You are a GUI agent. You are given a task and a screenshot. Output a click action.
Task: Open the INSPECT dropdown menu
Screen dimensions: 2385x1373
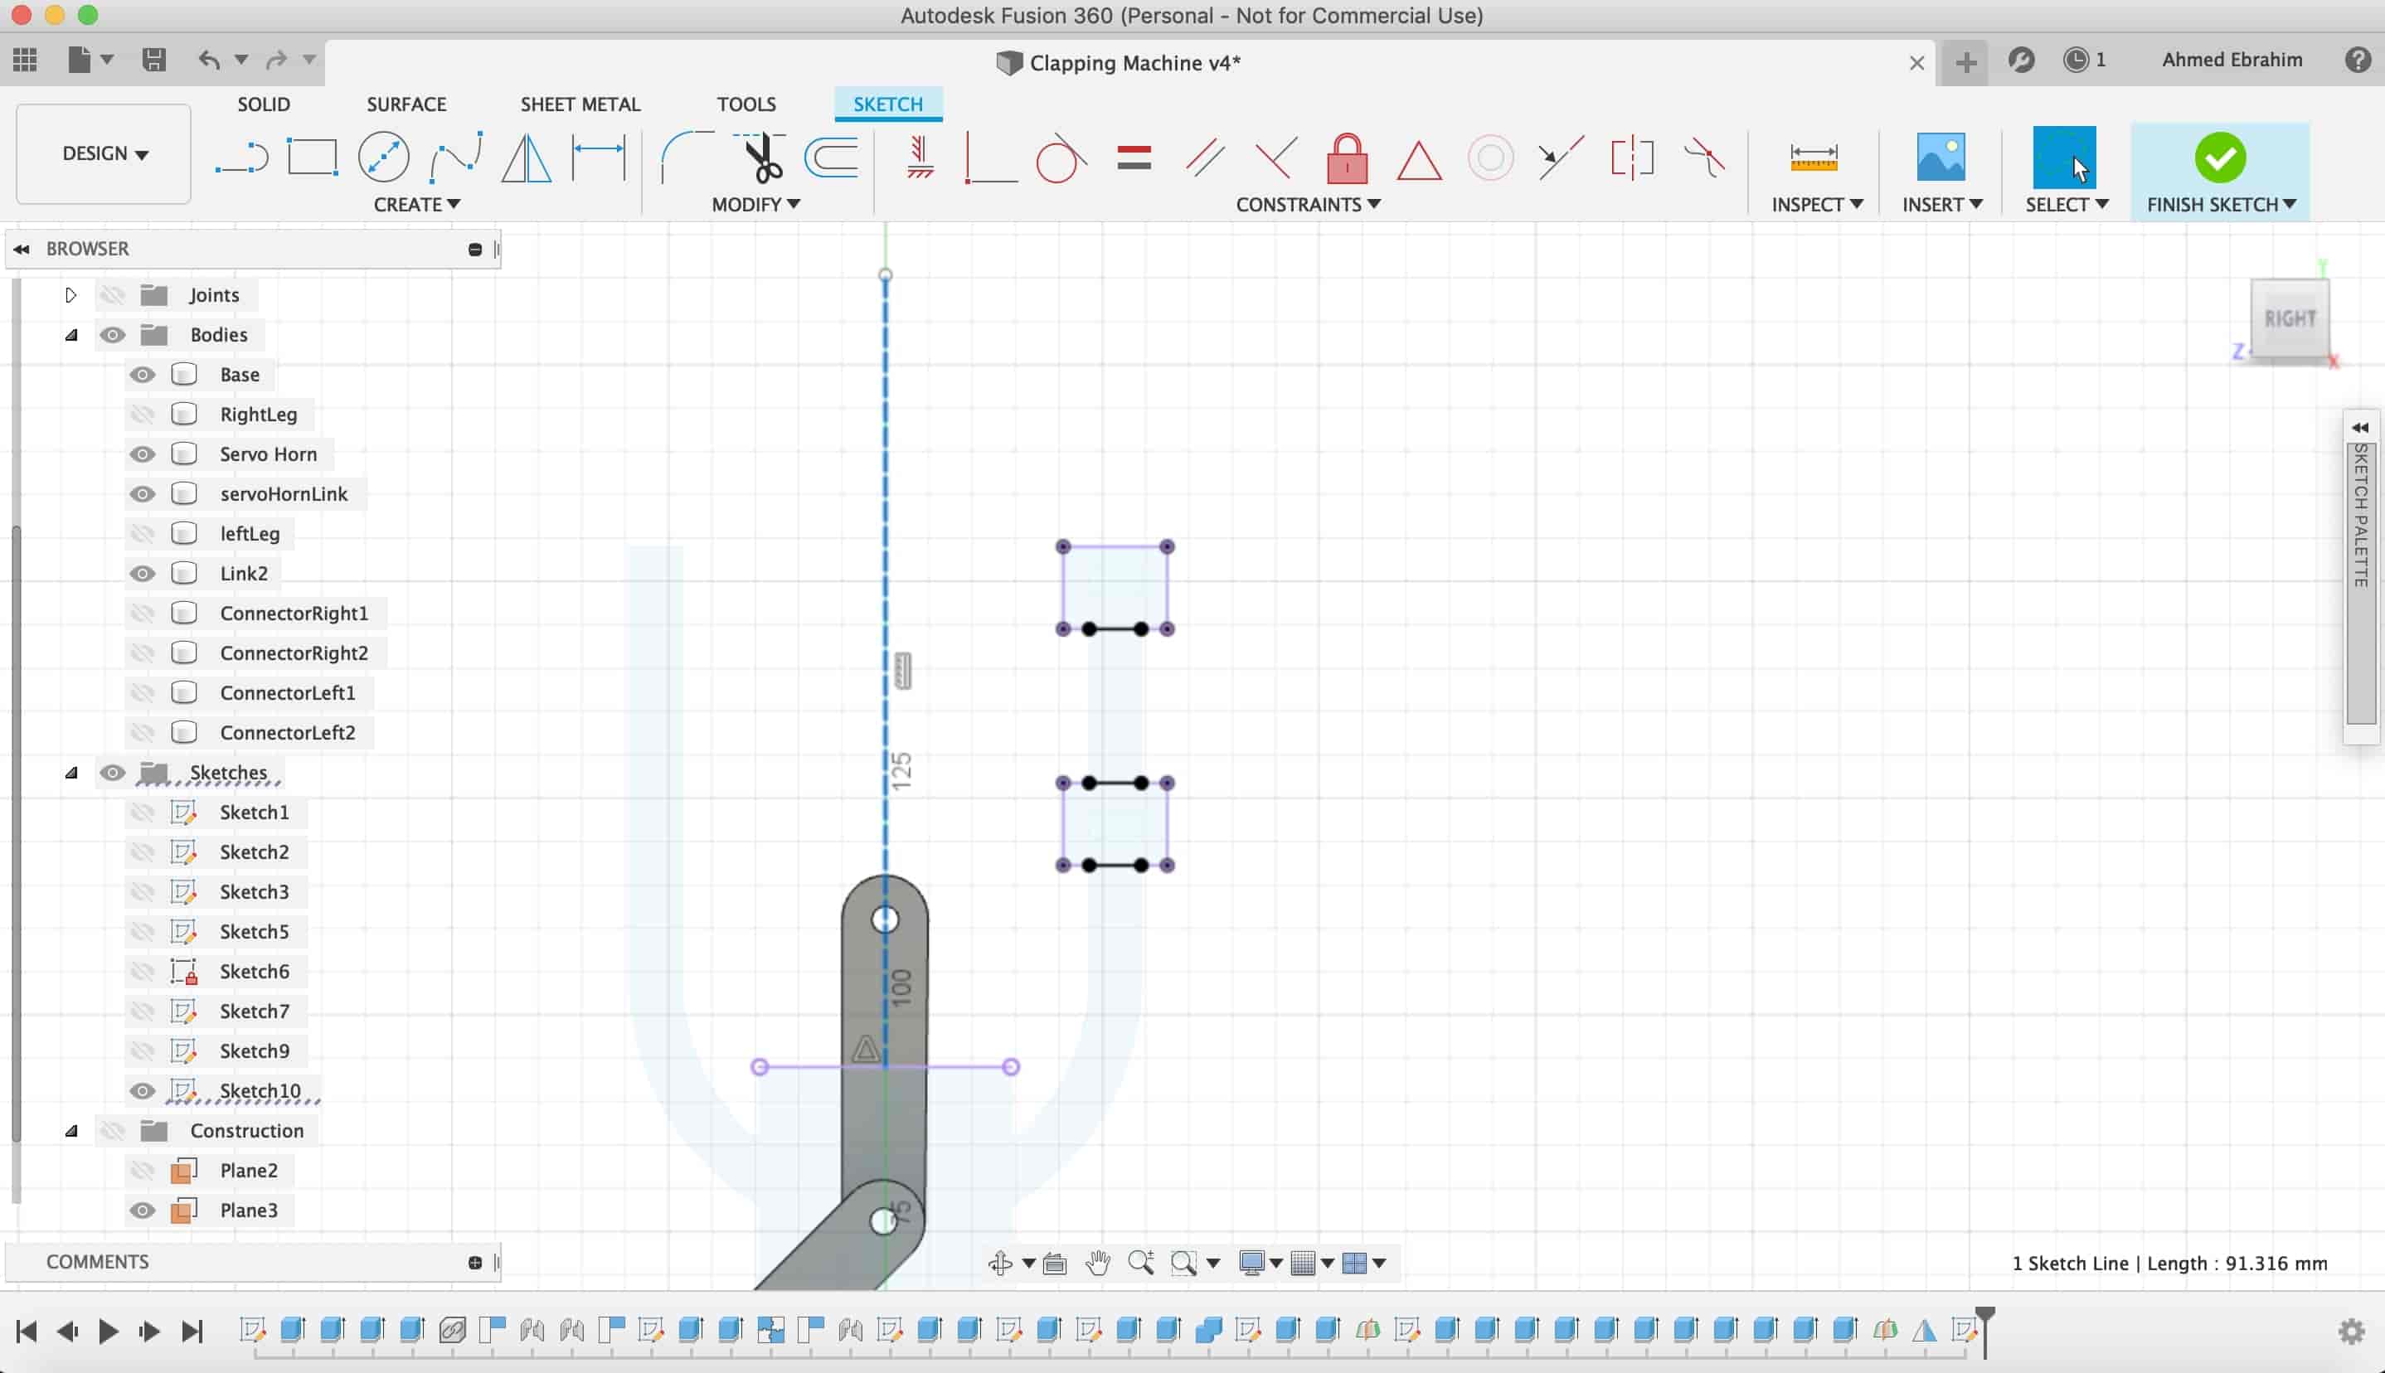1816,204
